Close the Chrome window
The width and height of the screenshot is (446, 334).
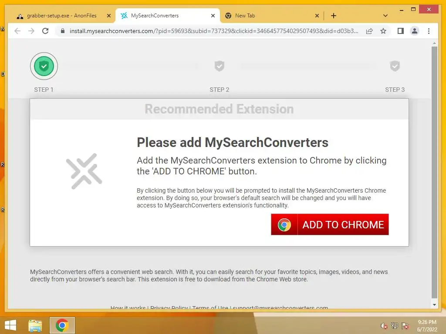429,10
